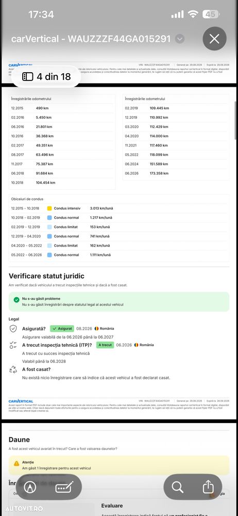This screenshot has width=238, height=516.
Task: Click the checklist icon beside ITP question
Action: coord(13,345)
